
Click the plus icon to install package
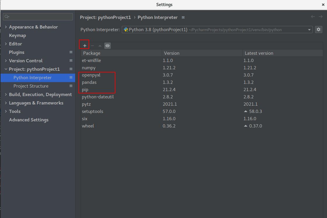(85, 46)
